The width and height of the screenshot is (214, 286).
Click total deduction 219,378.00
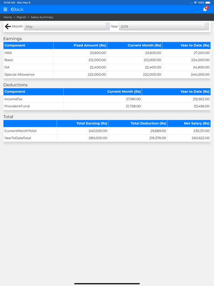[158, 138]
